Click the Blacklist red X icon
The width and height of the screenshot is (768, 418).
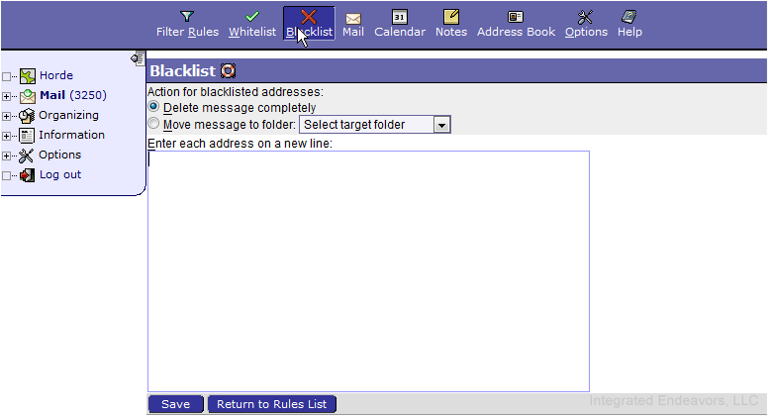point(309,17)
